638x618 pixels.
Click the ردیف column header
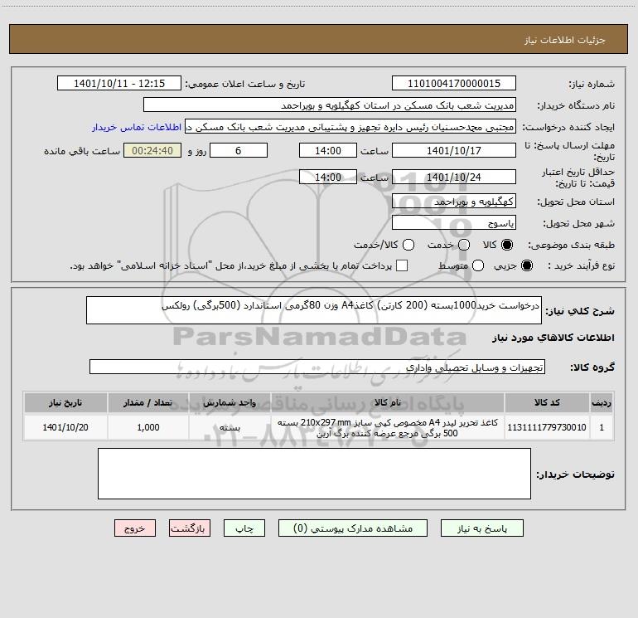click(x=602, y=402)
